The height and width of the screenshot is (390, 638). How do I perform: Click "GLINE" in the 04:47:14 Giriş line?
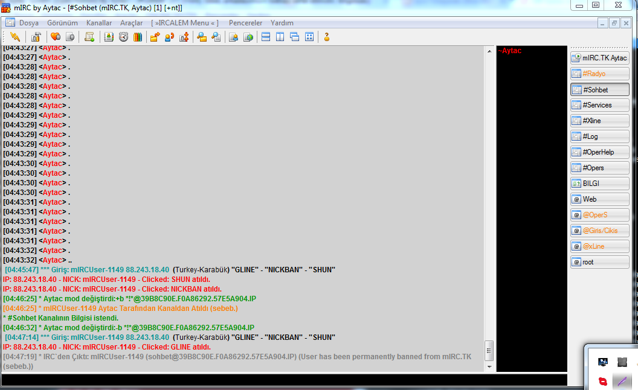(x=245, y=337)
